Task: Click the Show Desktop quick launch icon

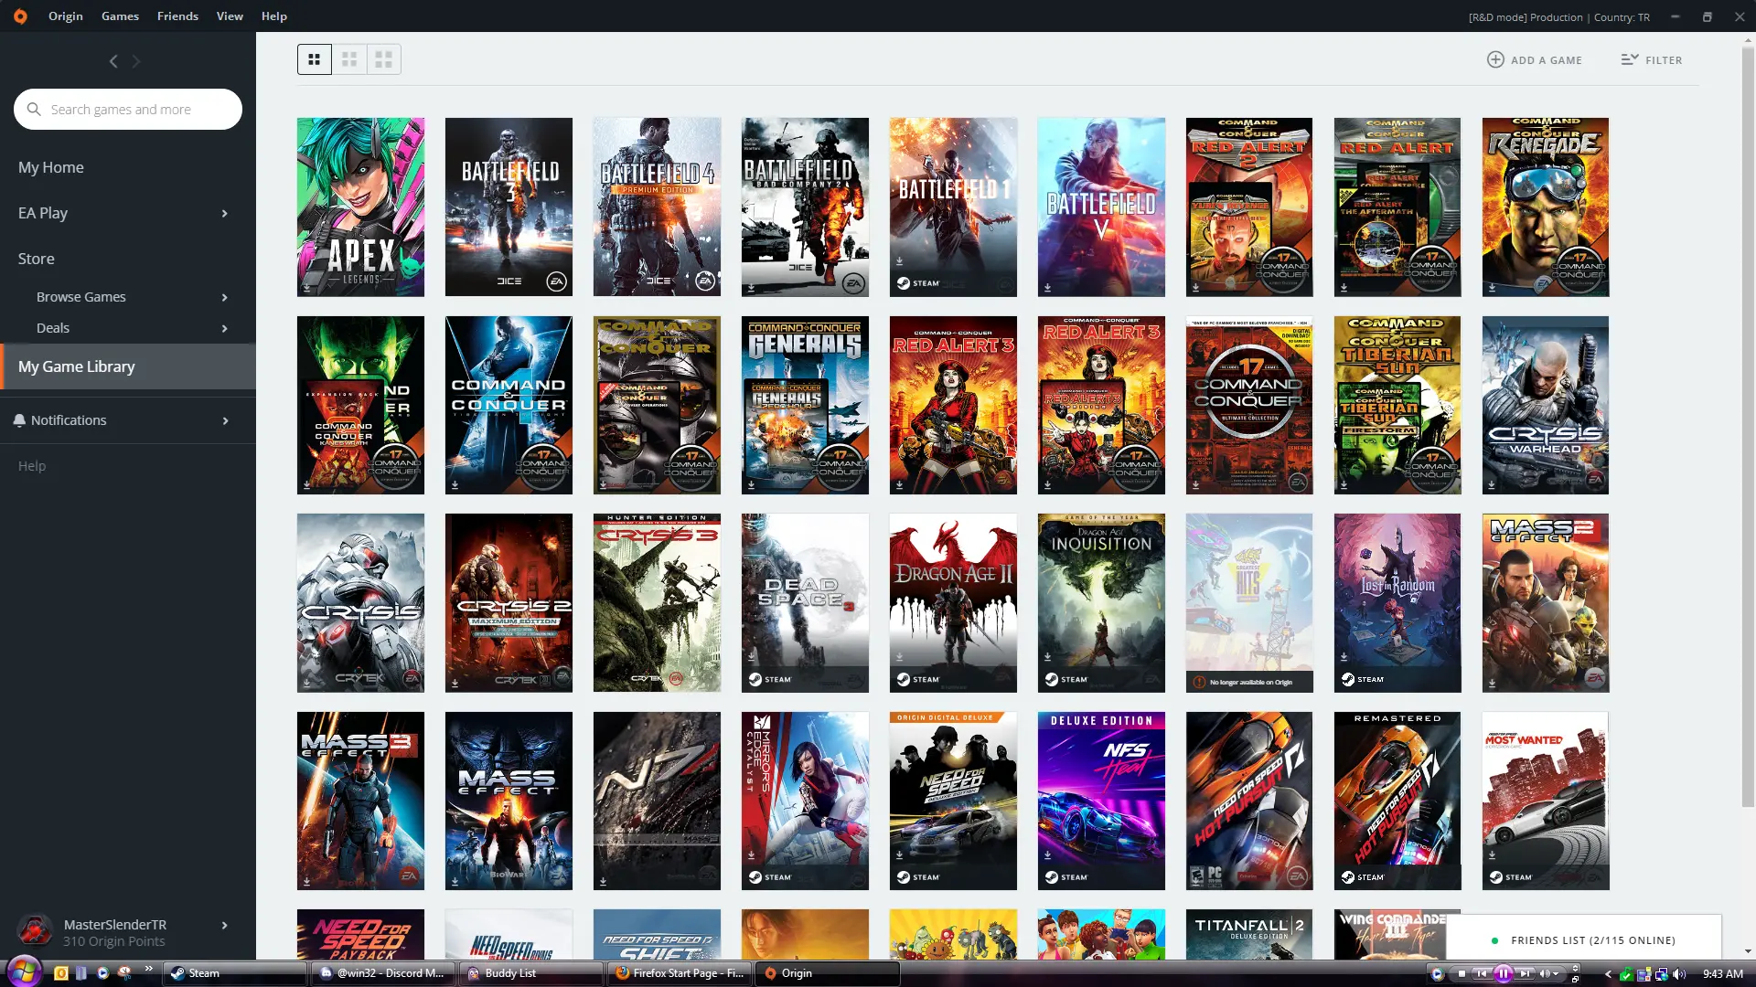Action: pos(81,973)
